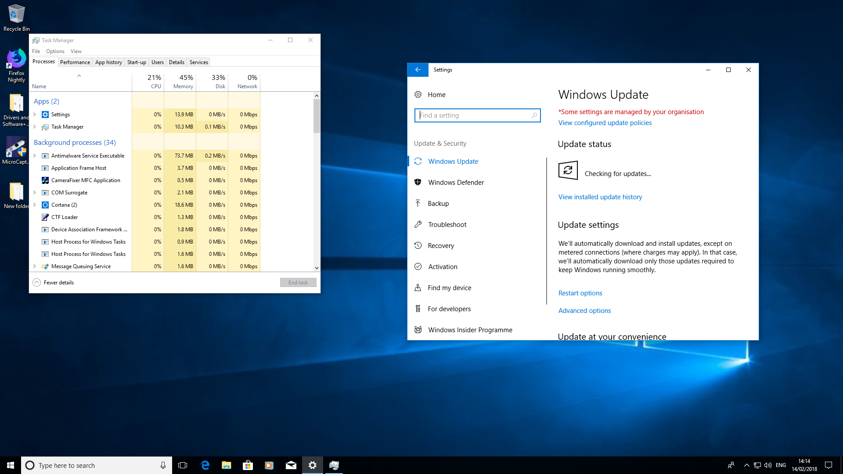Screen dimensions: 843x474
Task: Open the View menu in Task Manager
Action: (76, 51)
